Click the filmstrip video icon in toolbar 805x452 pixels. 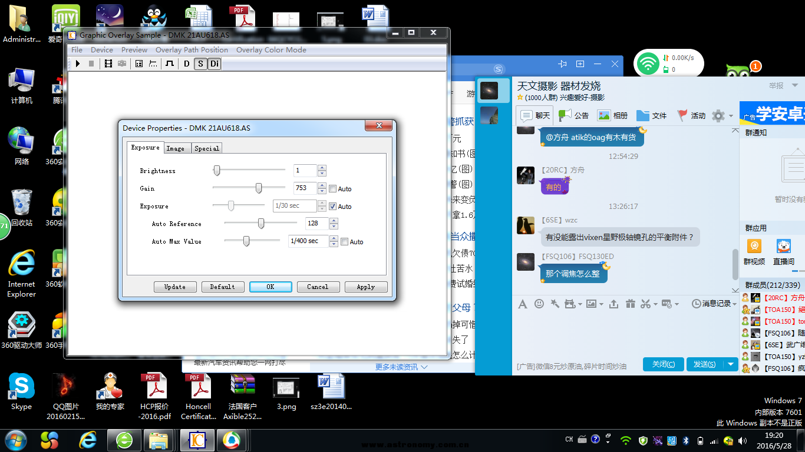point(108,64)
